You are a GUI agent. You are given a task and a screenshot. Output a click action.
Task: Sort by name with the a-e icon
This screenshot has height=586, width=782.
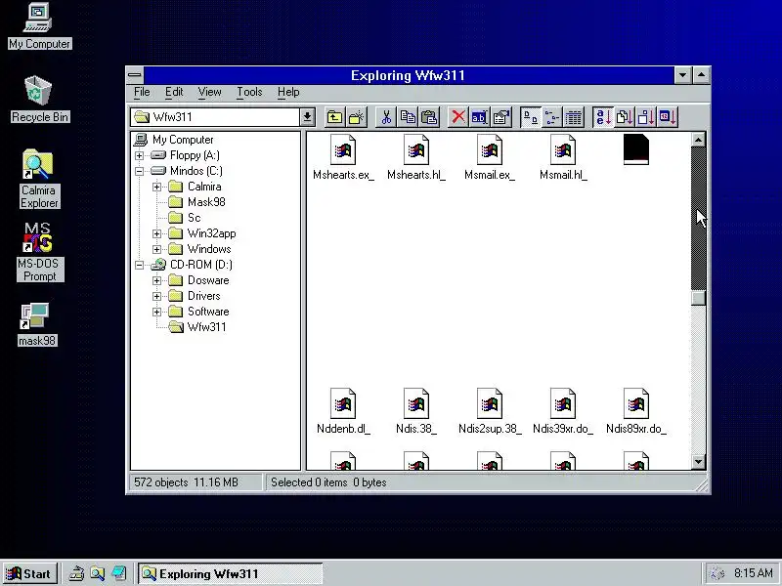603,117
